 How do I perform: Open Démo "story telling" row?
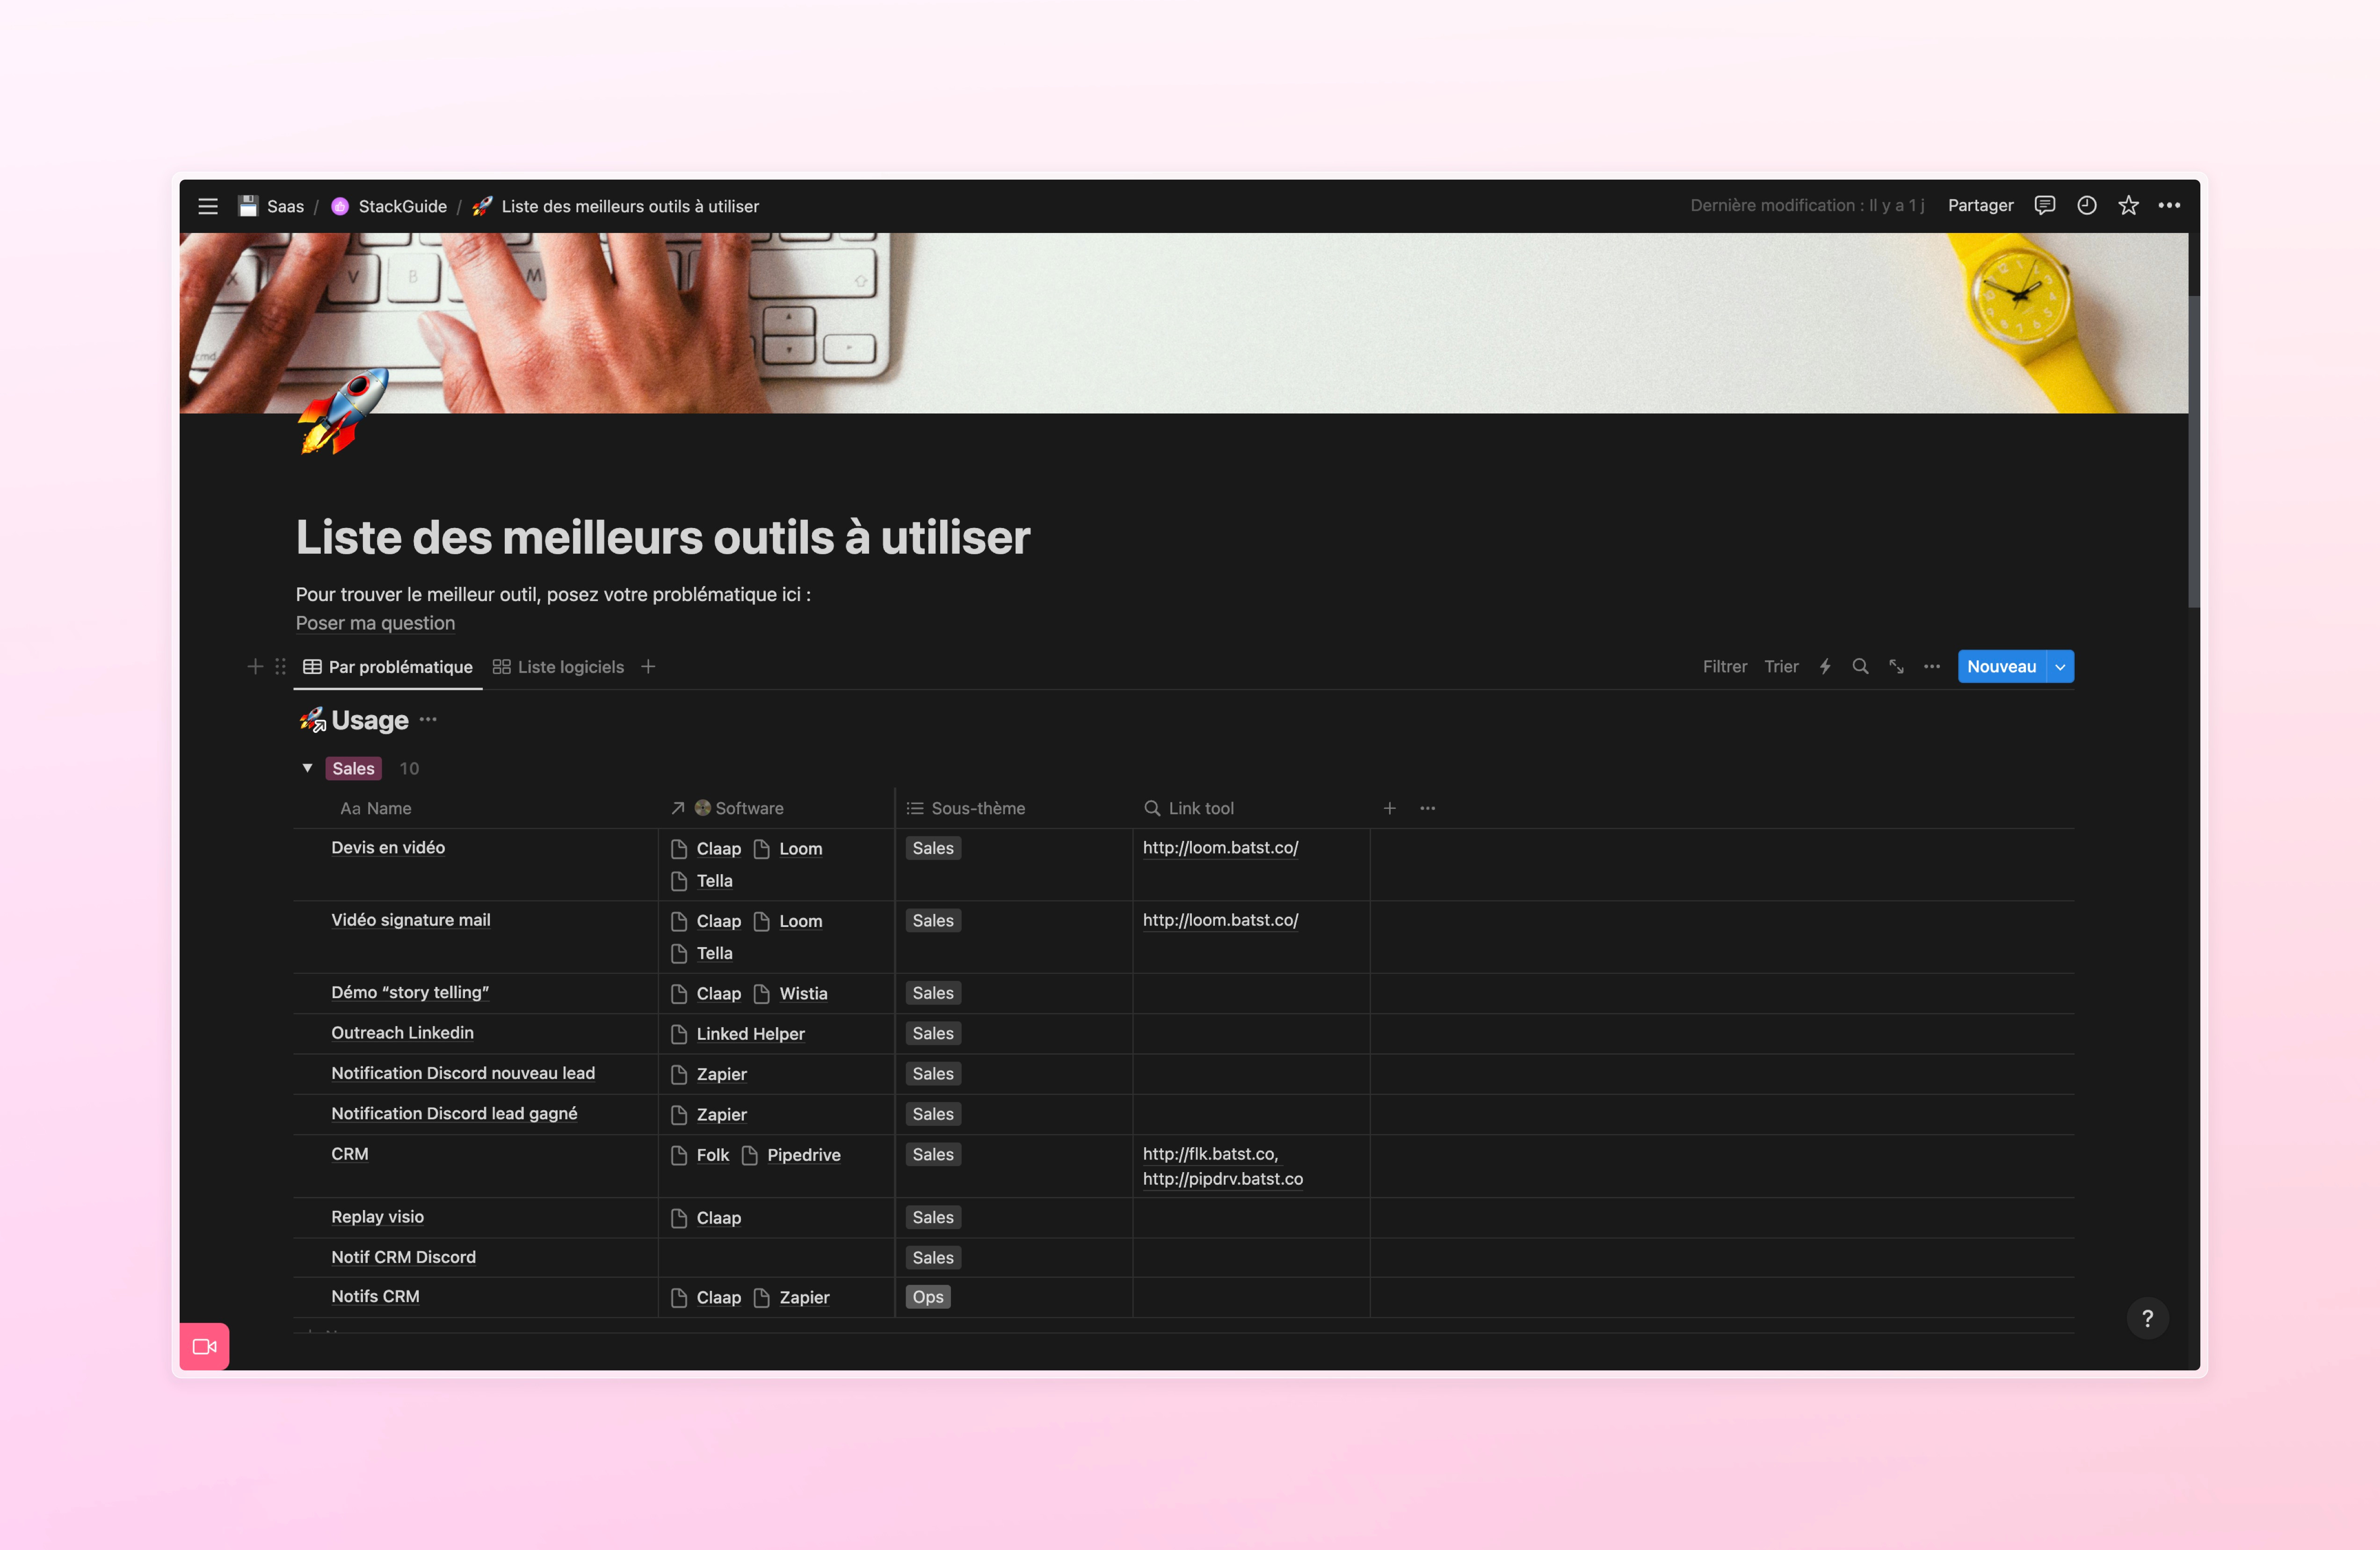coord(410,992)
